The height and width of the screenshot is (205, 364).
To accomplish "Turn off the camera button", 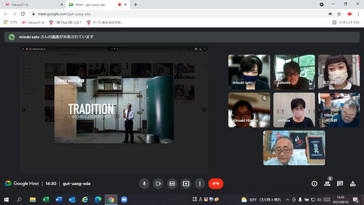I will (158, 183).
